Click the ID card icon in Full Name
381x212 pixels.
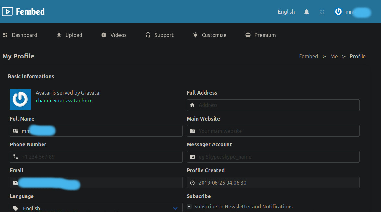[16, 131]
